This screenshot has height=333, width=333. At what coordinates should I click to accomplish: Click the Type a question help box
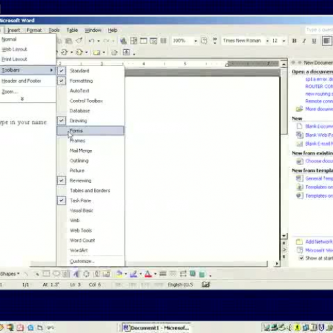[319, 30]
